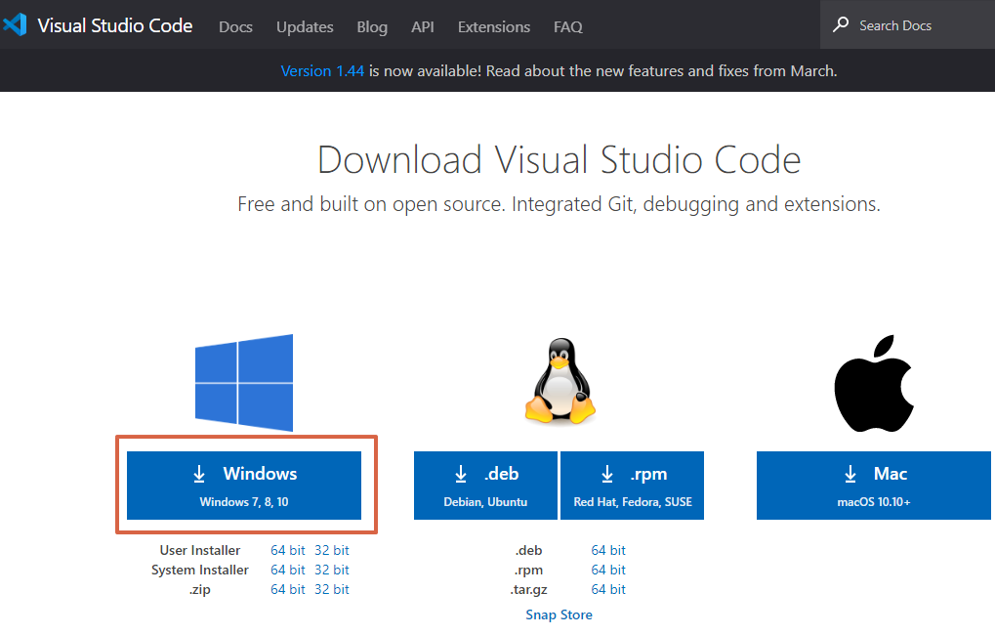Get User Installer 32 bit
The width and height of the screenshot is (995, 635).
point(331,550)
